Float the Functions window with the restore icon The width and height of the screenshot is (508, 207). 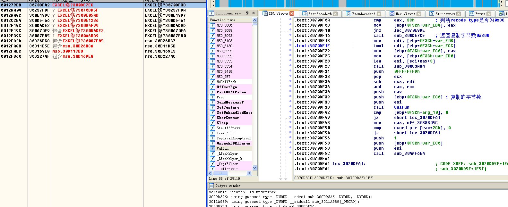click(247, 13)
